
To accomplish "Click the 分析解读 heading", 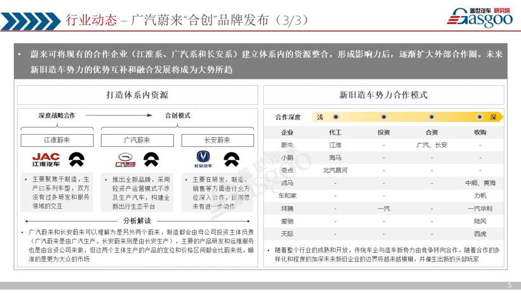I will [x=137, y=221].
